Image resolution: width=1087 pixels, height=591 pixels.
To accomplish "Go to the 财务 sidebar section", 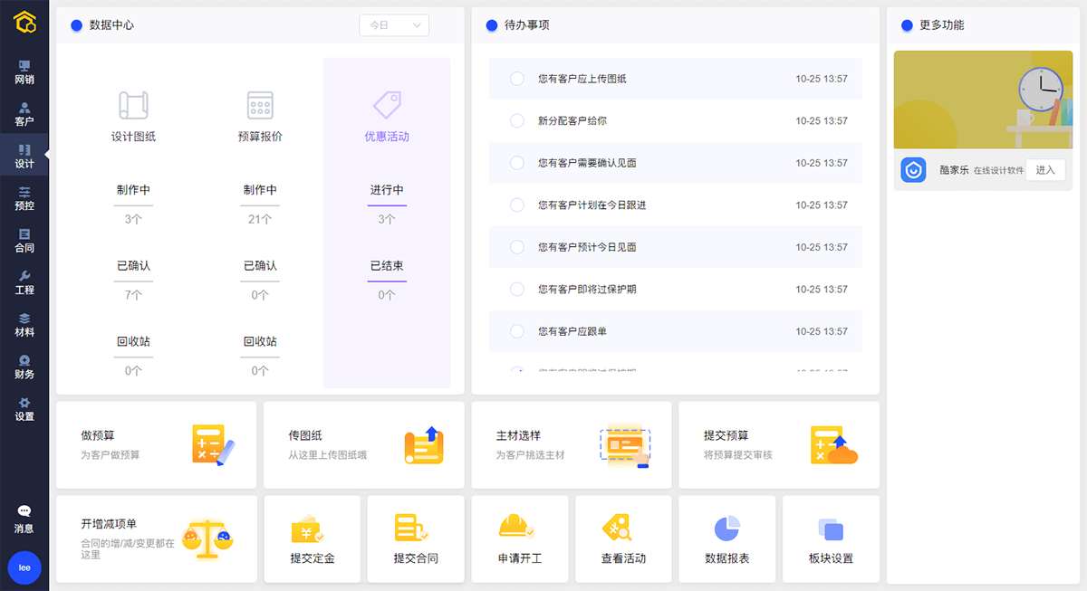I will 24,367.
